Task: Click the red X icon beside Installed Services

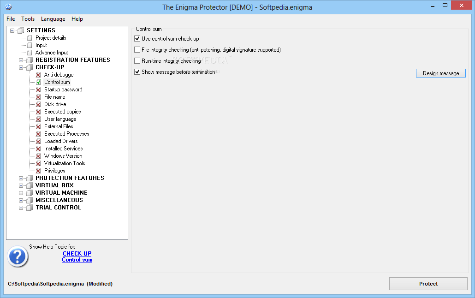Action: 38,149
